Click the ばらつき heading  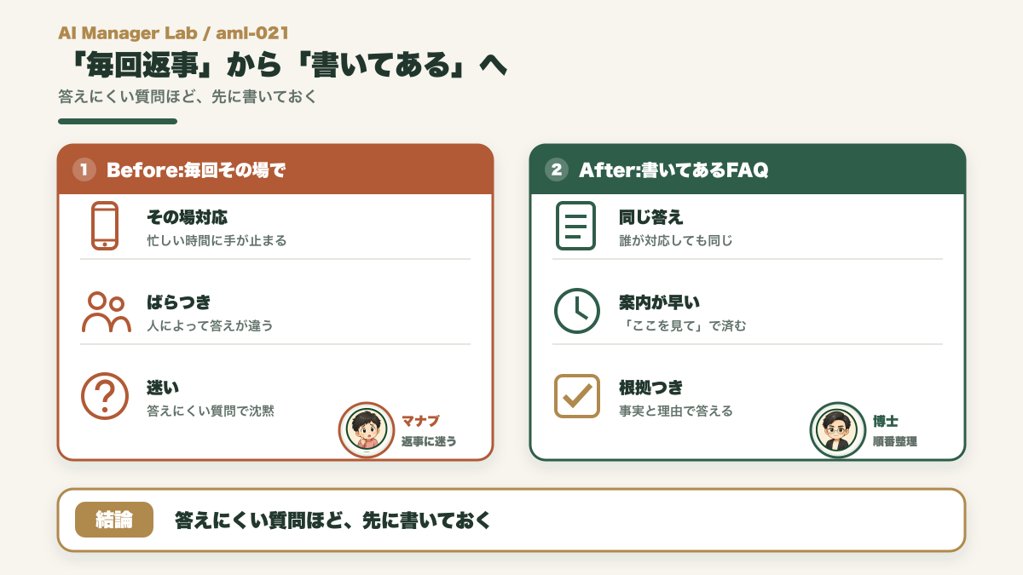(x=179, y=302)
